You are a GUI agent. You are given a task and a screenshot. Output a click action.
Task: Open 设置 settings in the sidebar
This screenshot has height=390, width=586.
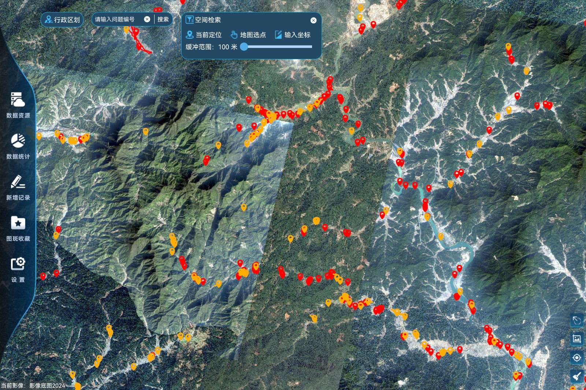[18, 269]
